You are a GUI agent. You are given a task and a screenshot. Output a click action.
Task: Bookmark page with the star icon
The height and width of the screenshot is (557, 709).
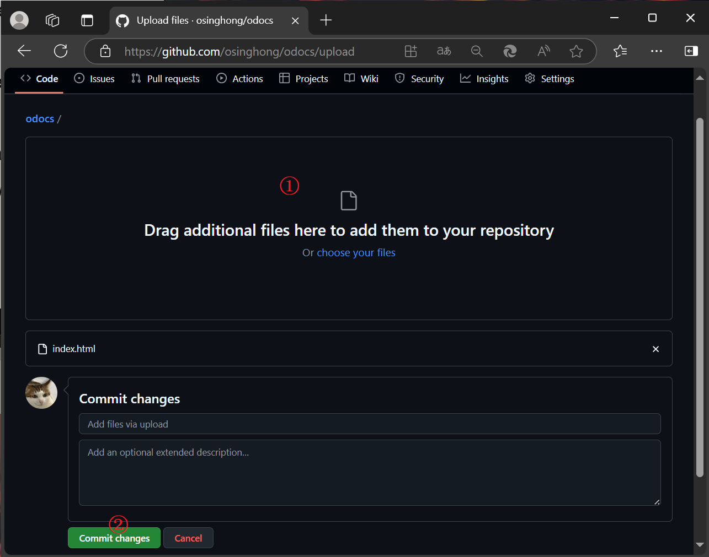(576, 51)
